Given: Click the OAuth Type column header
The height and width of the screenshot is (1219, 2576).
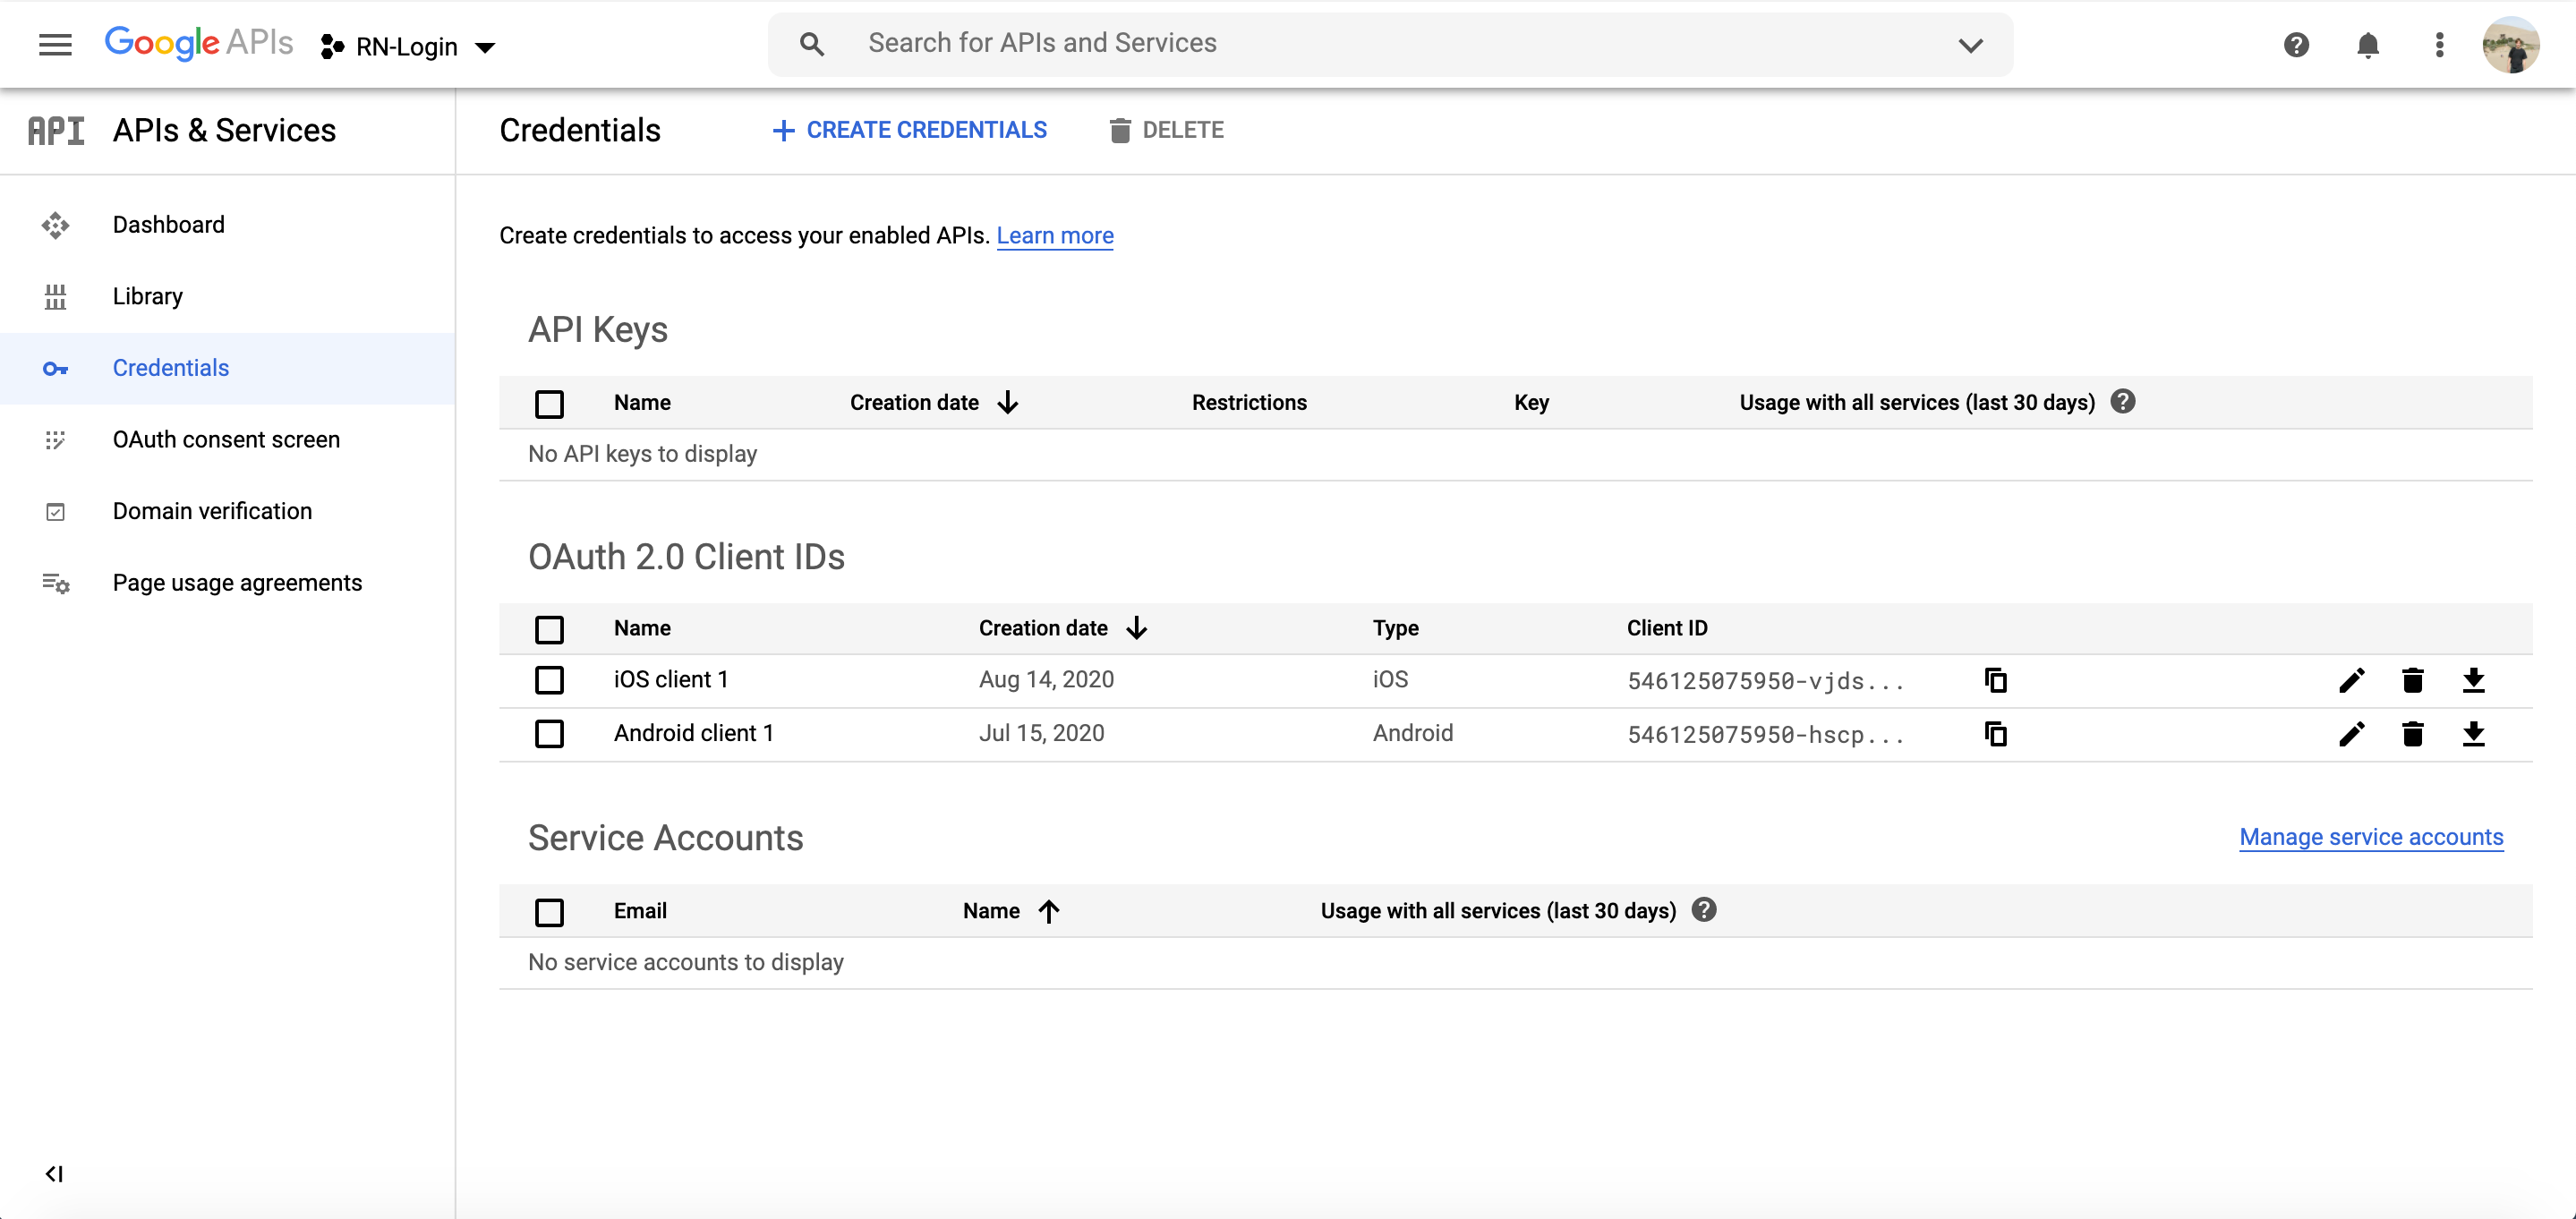Looking at the screenshot, I should (1395, 628).
